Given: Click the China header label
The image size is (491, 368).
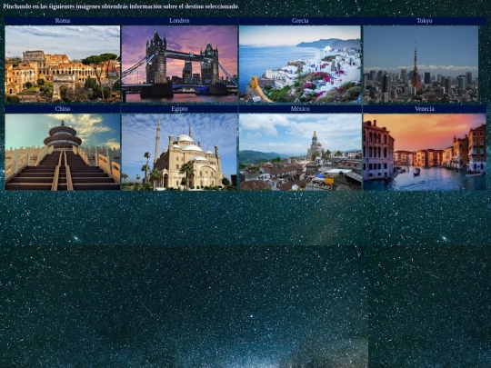Looking at the screenshot, I should tap(63, 109).
